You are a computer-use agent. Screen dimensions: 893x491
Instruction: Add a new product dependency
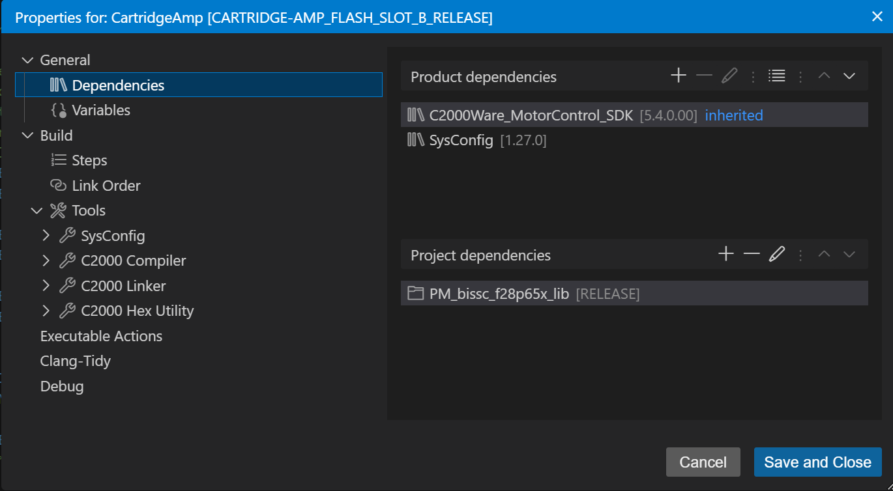679,76
